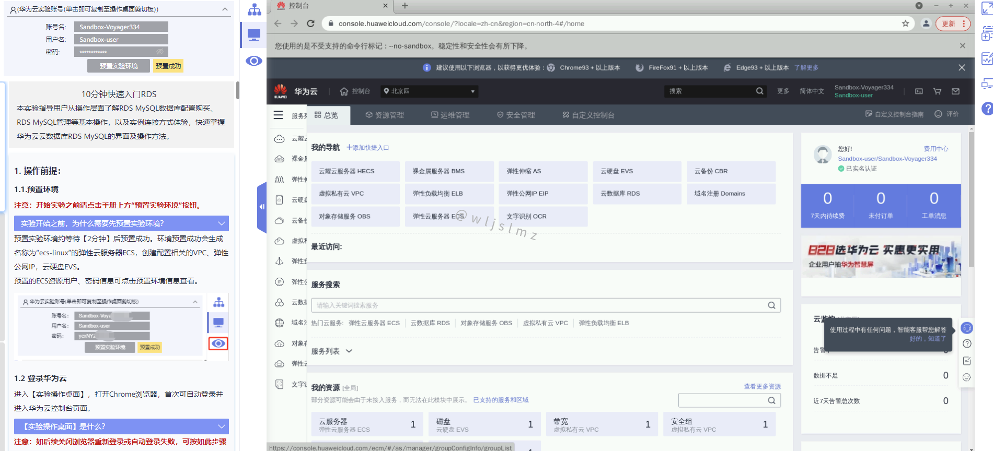Open 查看更多资源 link
Image resolution: width=993 pixels, height=451 pixels.
763,386
